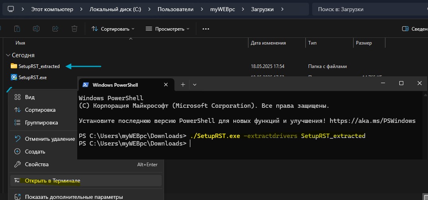Click the Отменить удаление undo icon
428x200 pixels.
pyautogui.click(x=18, y=139)
